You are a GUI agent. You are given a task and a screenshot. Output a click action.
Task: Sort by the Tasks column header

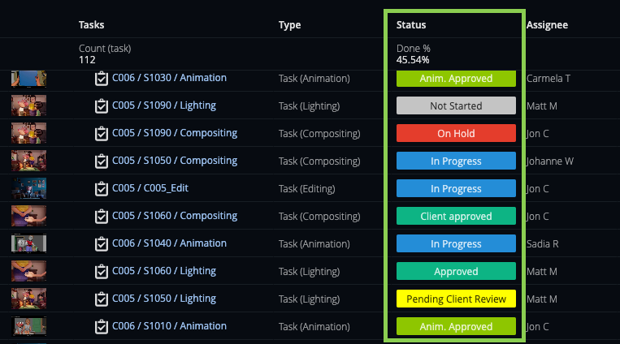coord(91,25)
